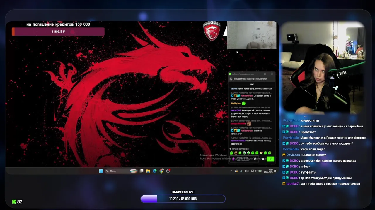
Task: Click the goal title на погашение кредитов 150 000
Action: click(58, 24)
